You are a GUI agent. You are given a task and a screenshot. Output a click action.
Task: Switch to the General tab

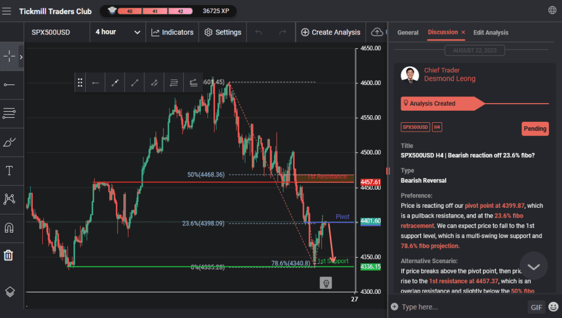tap(408, 32)
